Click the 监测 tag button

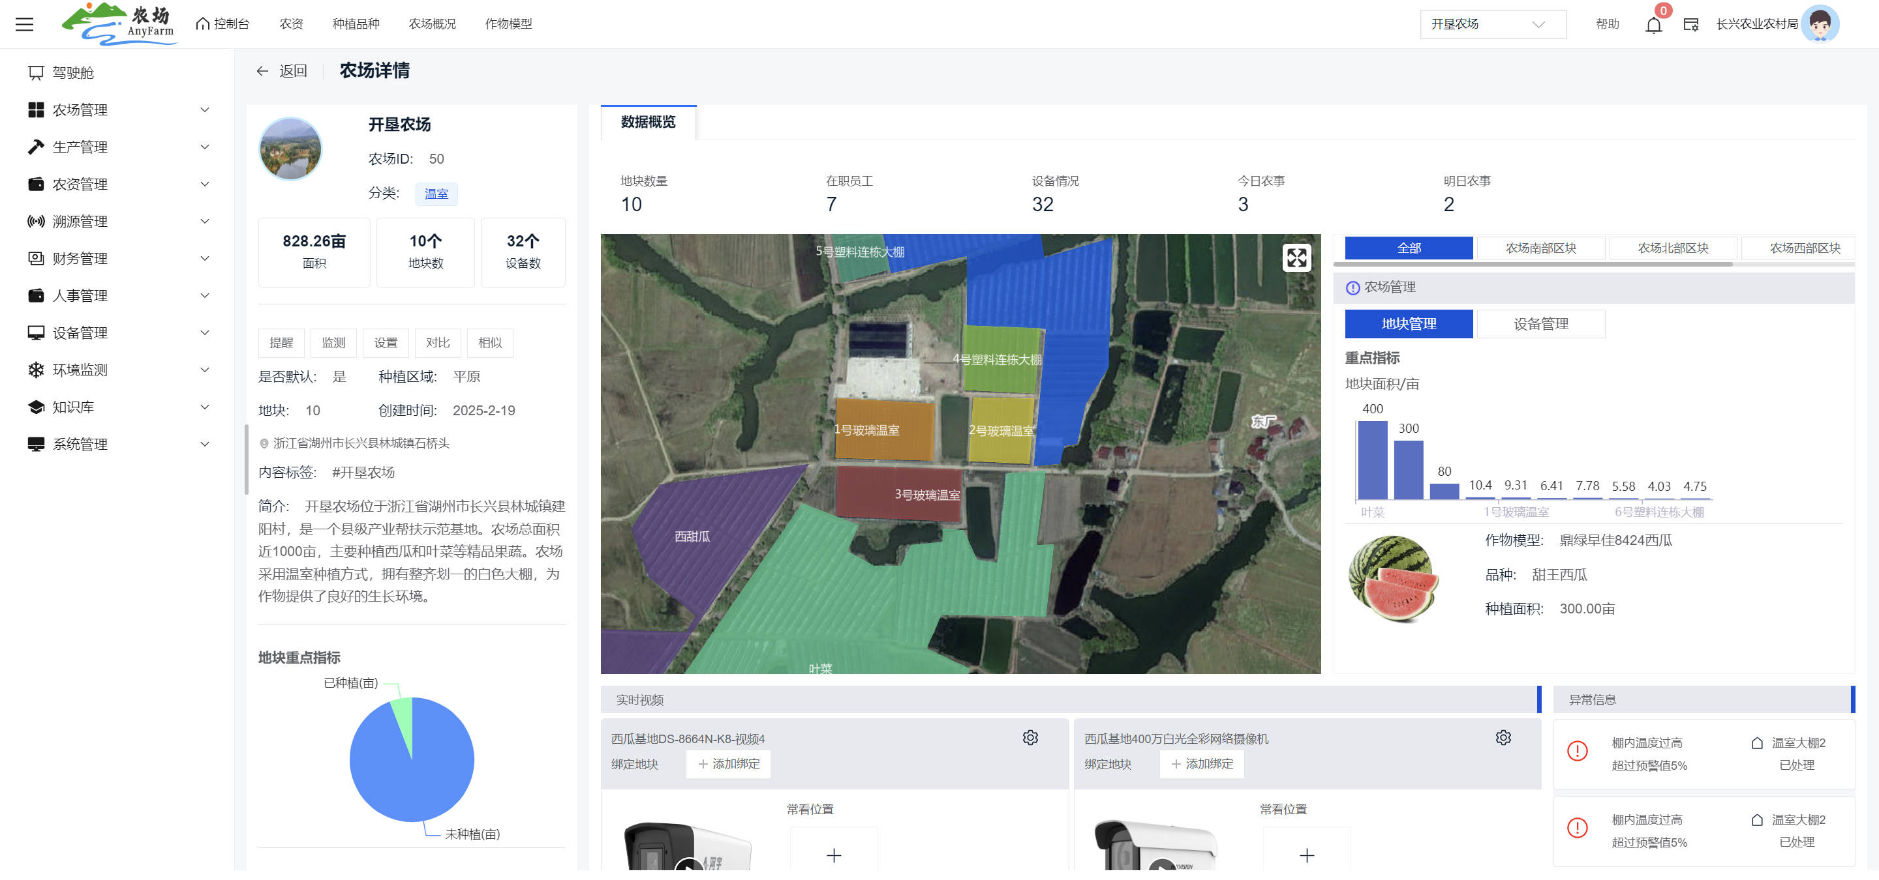333,342
